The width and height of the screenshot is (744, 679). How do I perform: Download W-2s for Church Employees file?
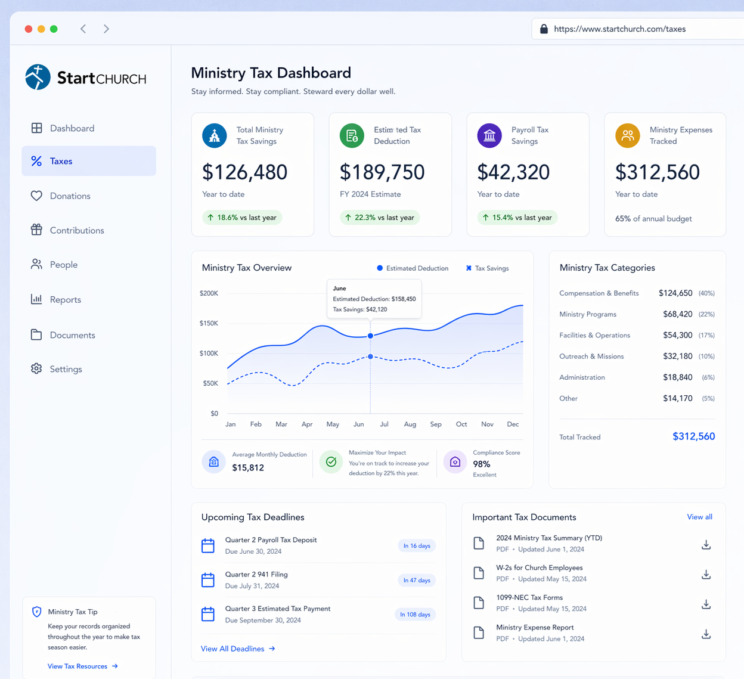coord(706,574)
